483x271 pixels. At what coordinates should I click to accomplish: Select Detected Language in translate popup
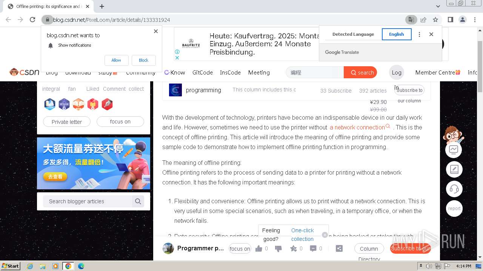(353, 34)
